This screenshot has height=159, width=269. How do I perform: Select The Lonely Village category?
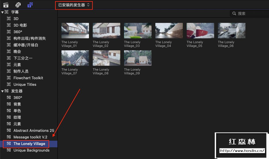(x=29, y=144)
